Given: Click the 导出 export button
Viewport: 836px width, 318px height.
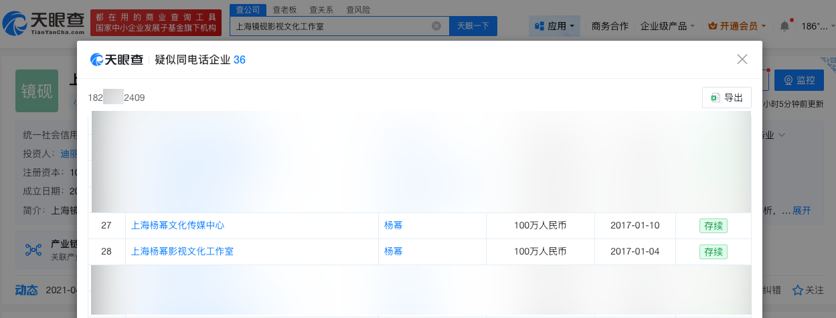Looking at the screenshot, I should tap(727, 98).
